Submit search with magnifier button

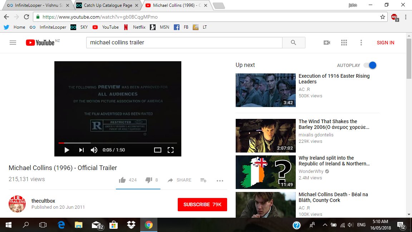(294, 42)
